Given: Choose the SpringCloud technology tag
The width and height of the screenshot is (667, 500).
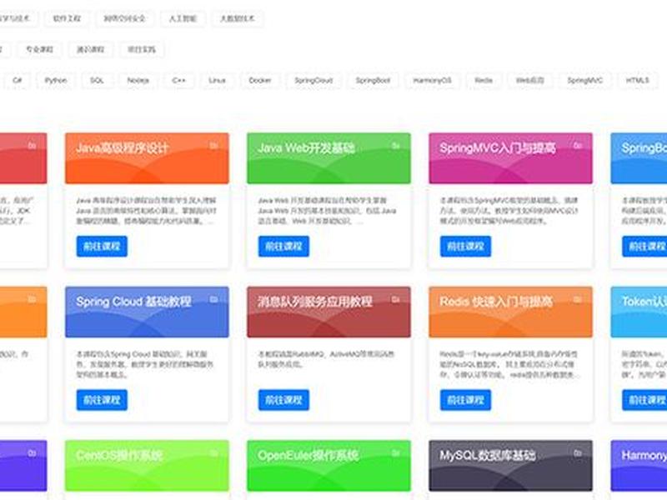Looking at the screenshot, I should coord(313,80).
